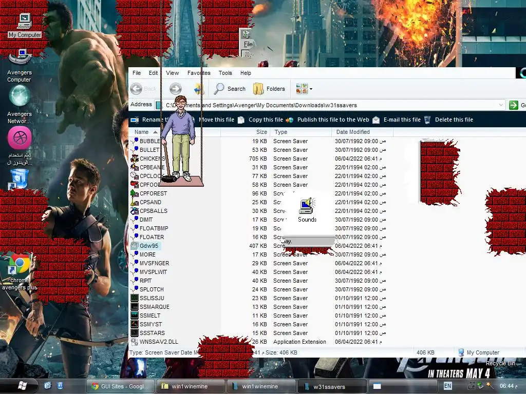This screenshot has width=526, height=394.
Task: Open the Help menu
Action: (246, 73)
